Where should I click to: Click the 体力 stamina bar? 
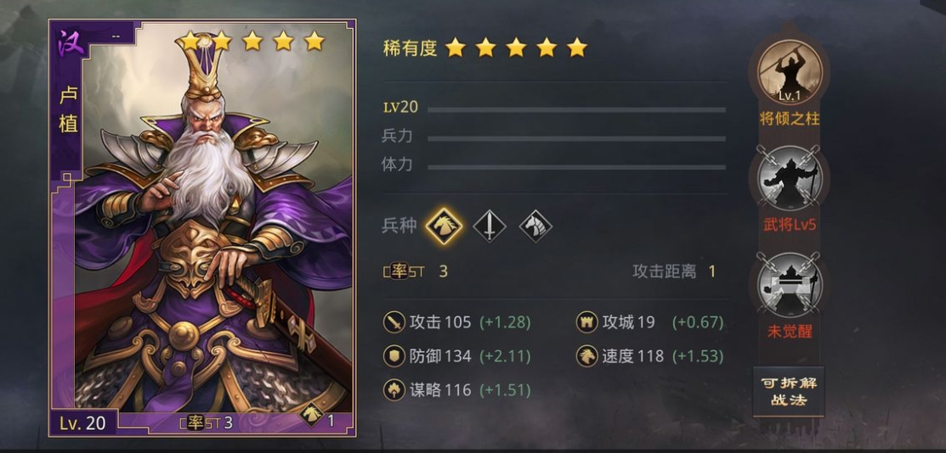(577, 167)
